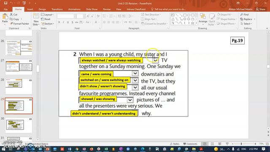Open dropdown beside 'switched on / were switching on'
Viewport: 270px width, 152px height.
click(x=135, y=80)
